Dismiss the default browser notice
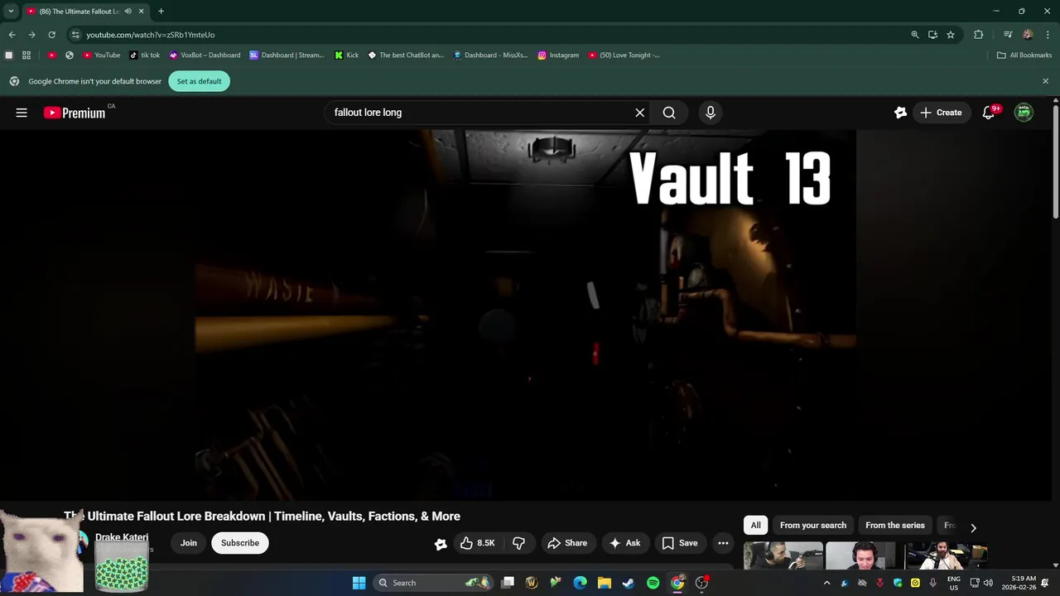 1045,81
